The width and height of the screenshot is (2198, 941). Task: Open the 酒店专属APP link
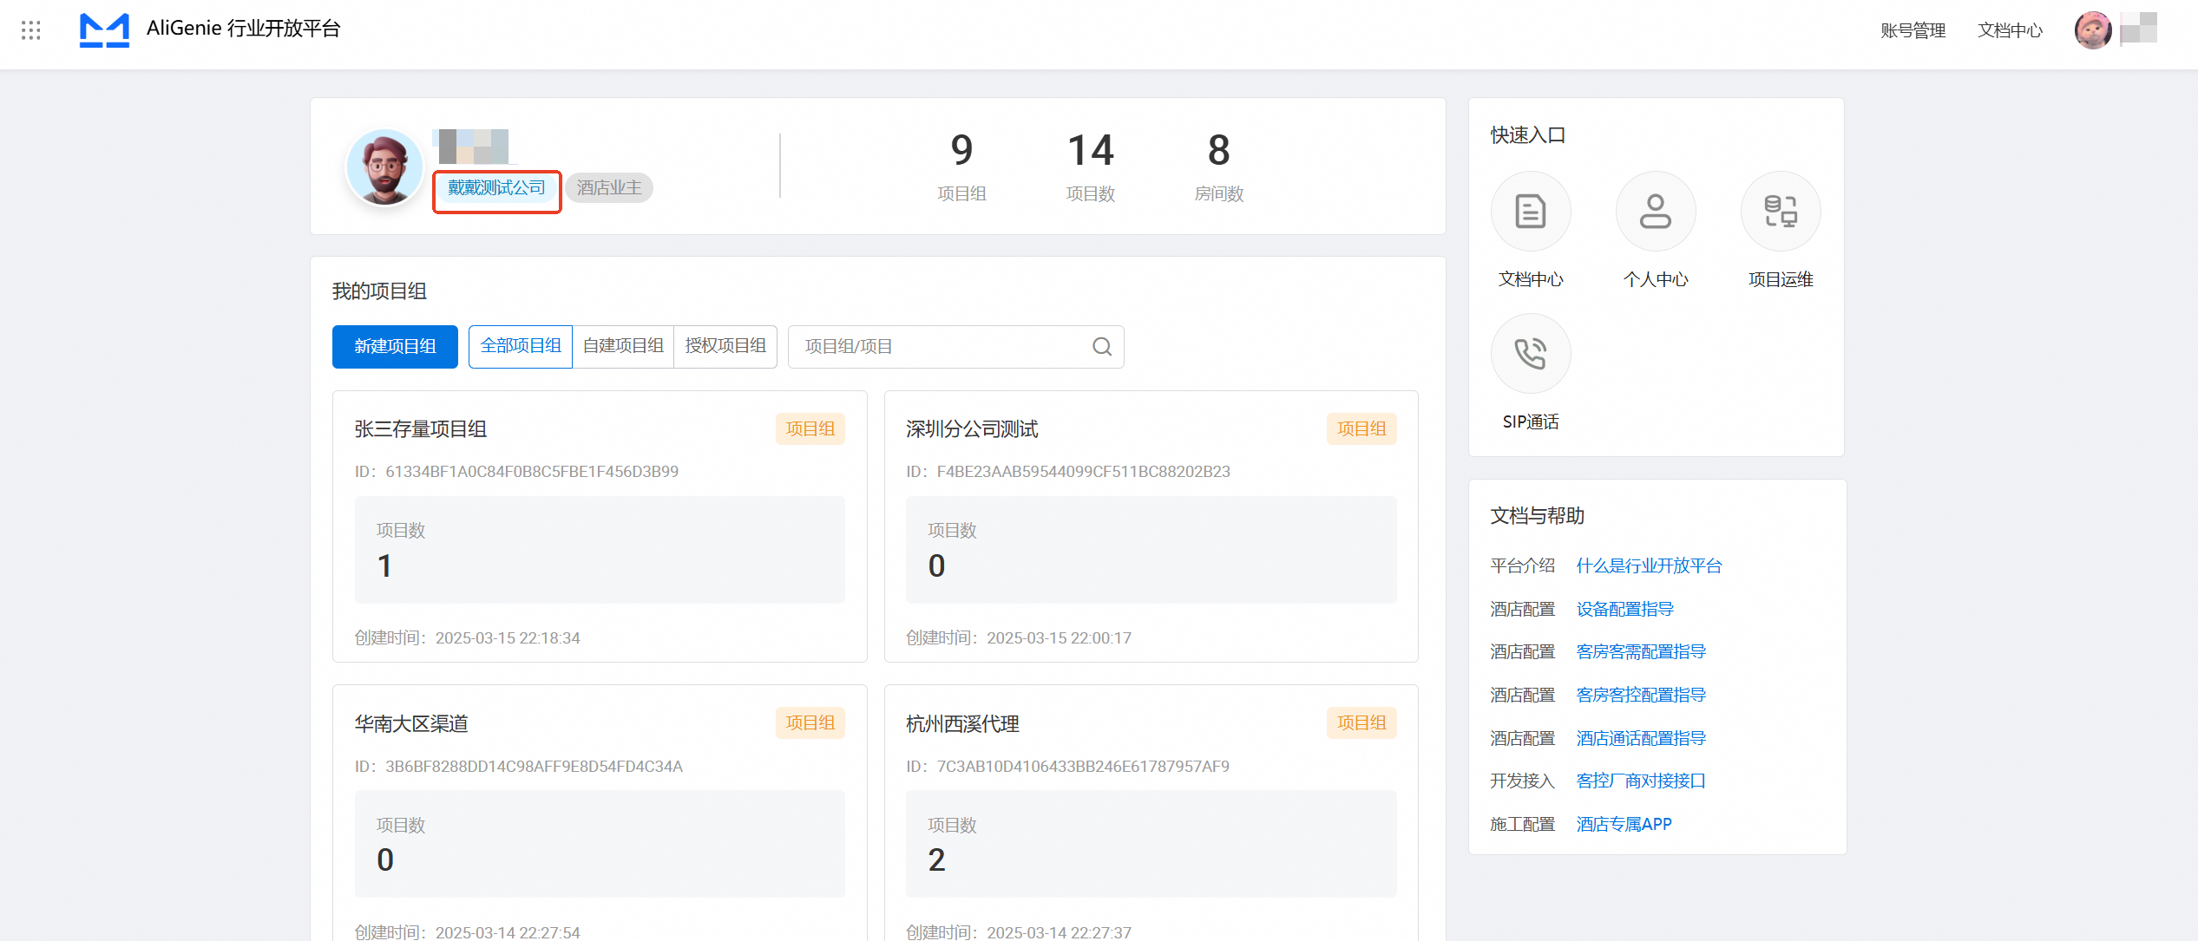coord(1624,824)
